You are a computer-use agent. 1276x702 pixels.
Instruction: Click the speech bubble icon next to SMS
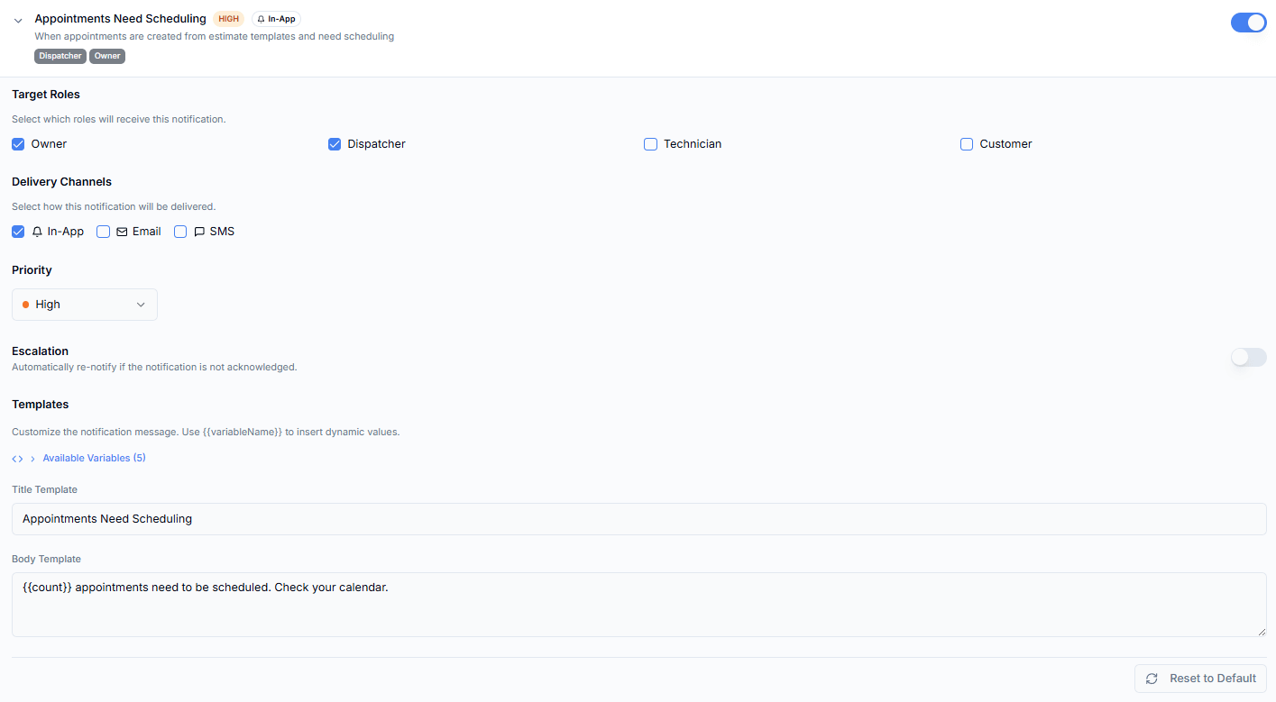(x=199, y=232)
